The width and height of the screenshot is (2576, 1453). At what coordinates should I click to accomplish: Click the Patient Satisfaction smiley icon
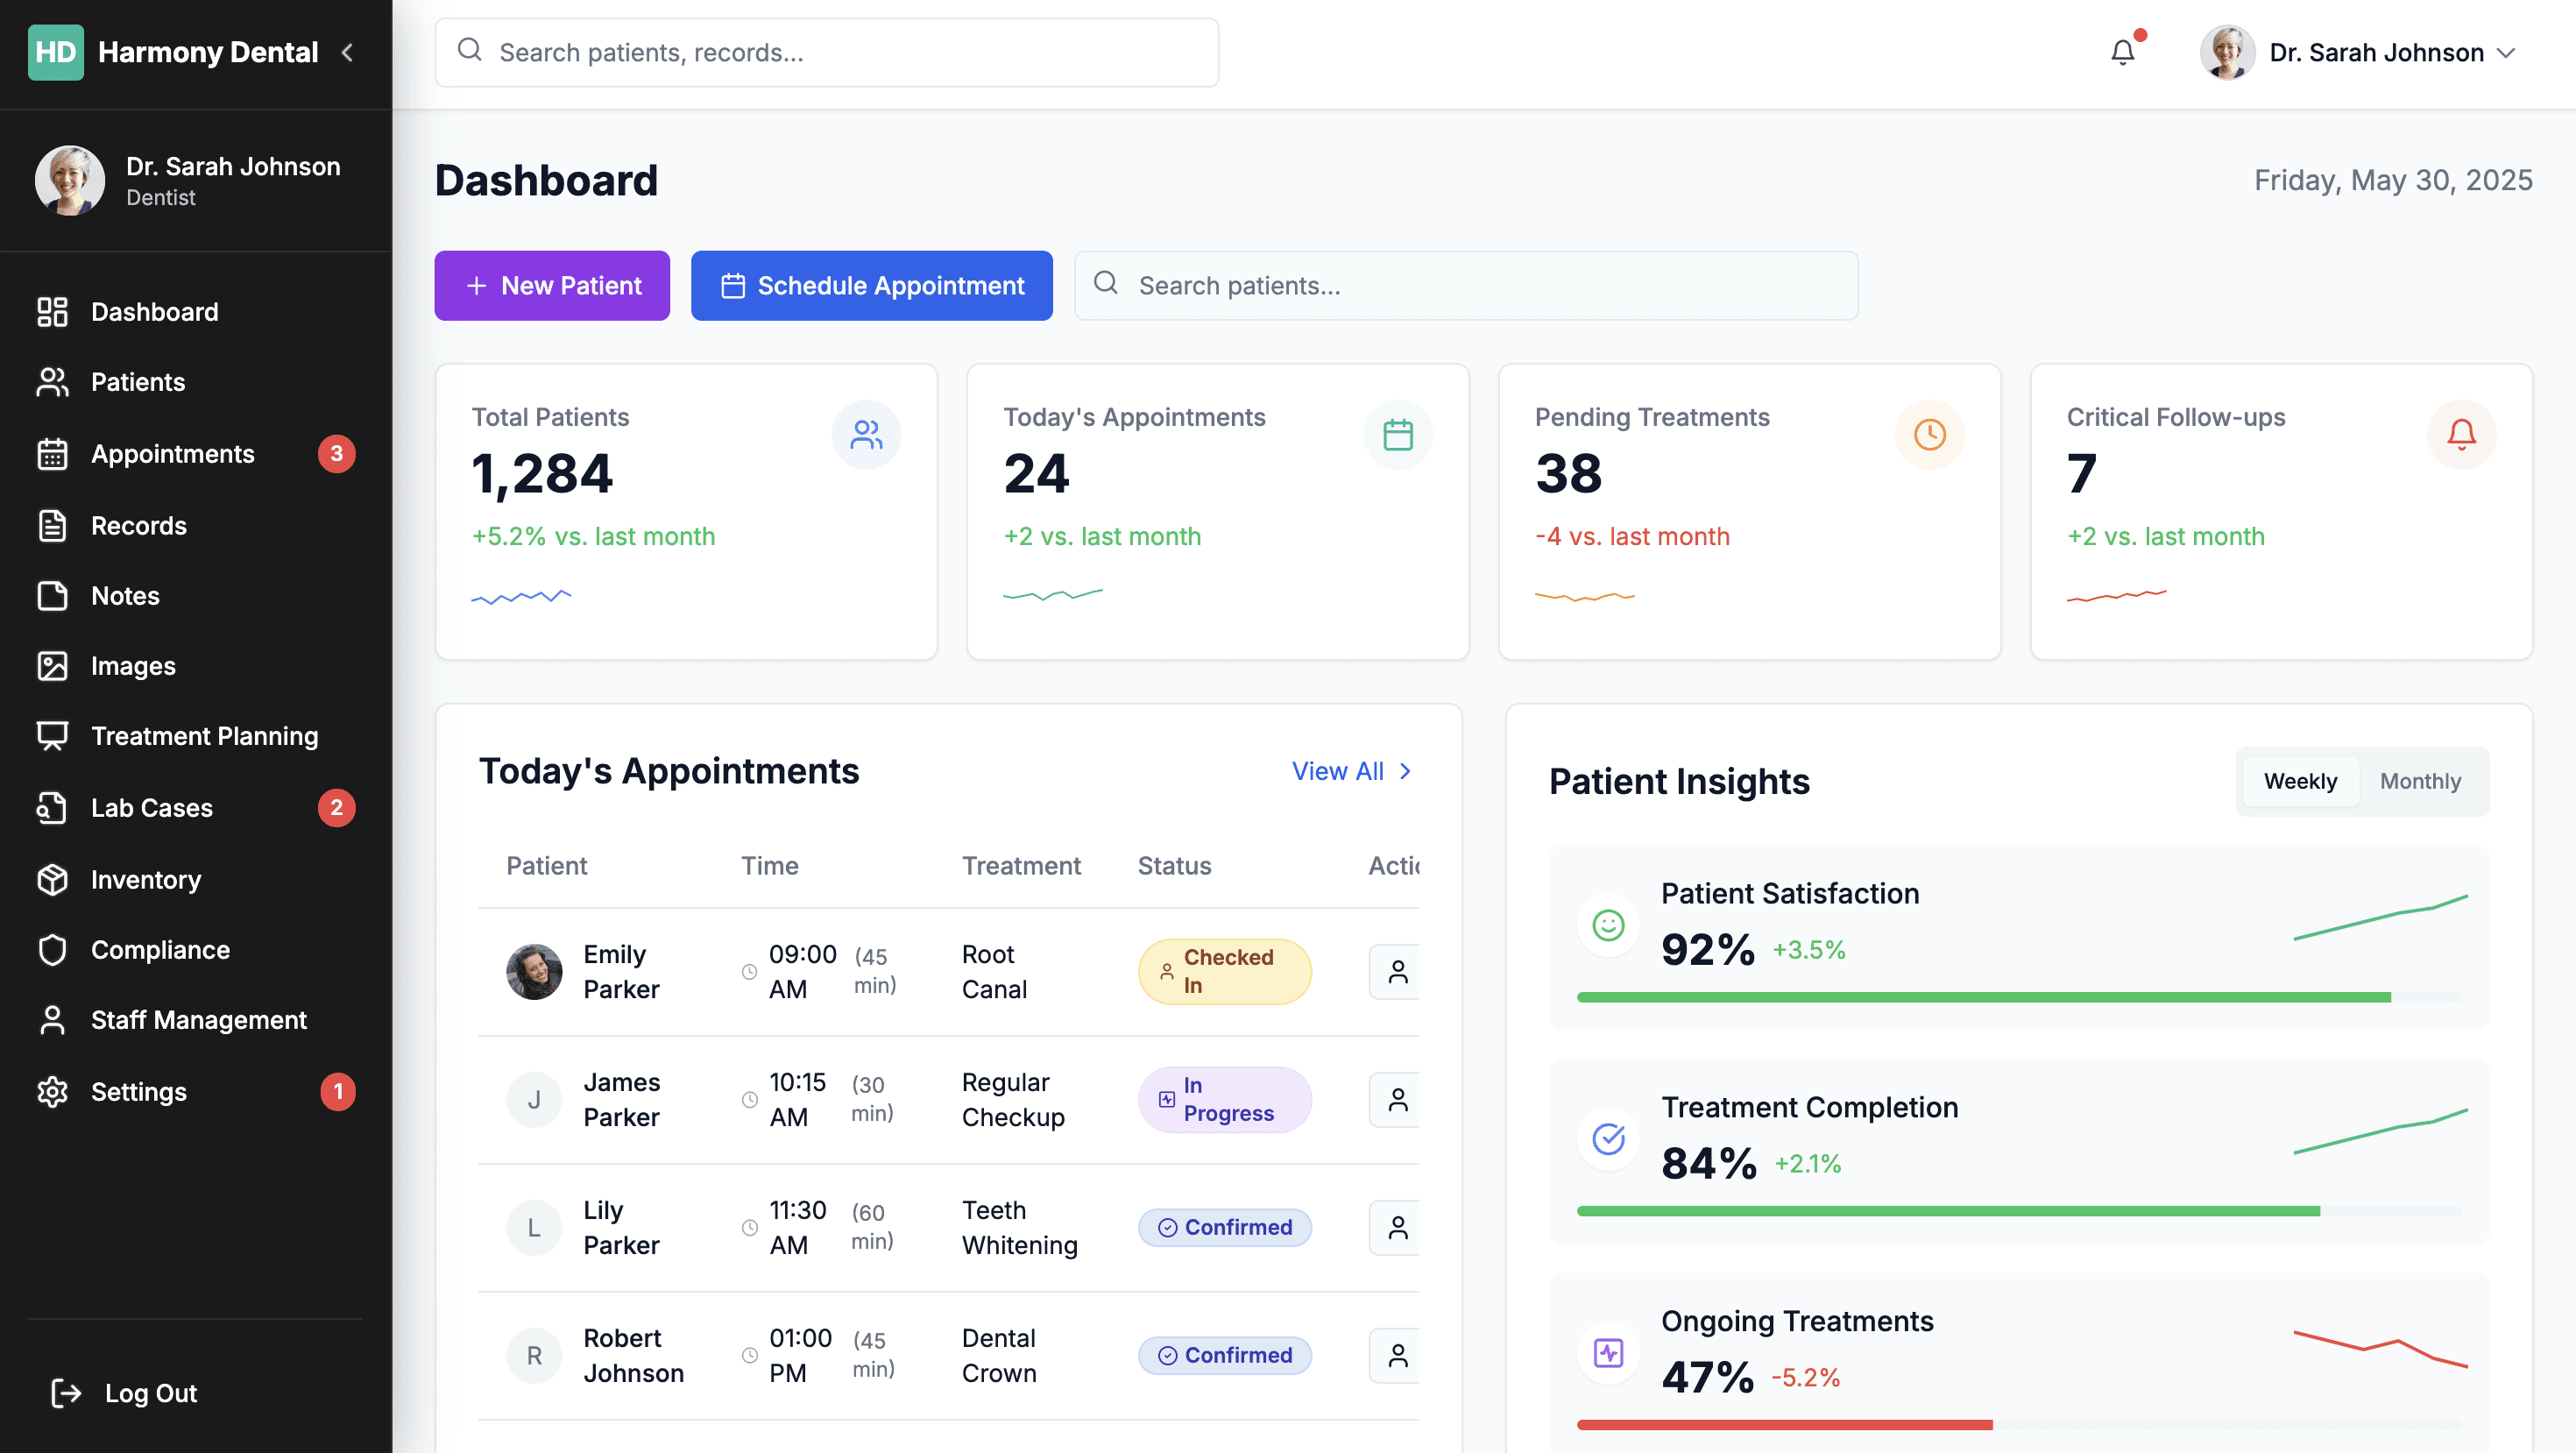coord(1608,926)
